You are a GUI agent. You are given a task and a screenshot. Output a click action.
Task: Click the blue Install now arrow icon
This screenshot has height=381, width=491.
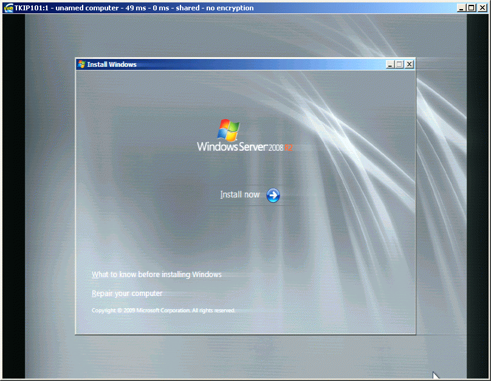click(273, 195)
